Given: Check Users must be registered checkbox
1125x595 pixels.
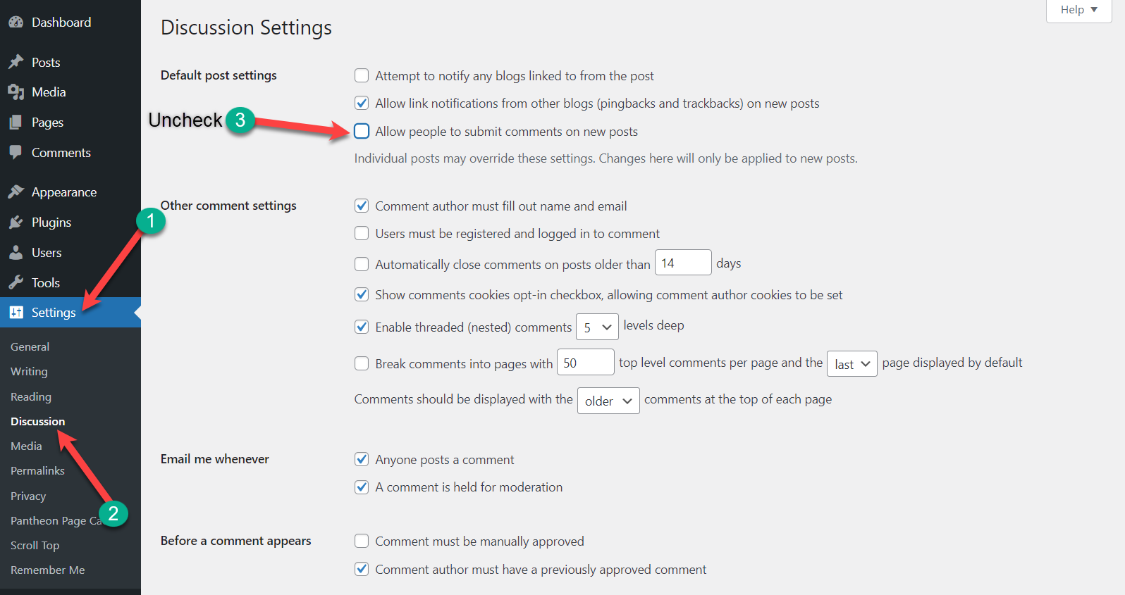Looking at the screenshot, I should (362, 233).
